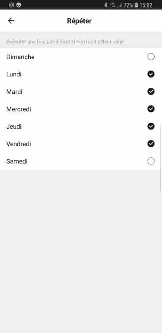Uncheck the Lundi checkbox
This screenshot has height=333, width=162.
coord(151,74)
